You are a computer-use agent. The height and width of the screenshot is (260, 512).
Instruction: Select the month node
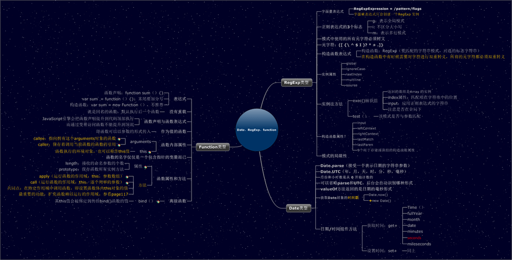tap(413, 220)
